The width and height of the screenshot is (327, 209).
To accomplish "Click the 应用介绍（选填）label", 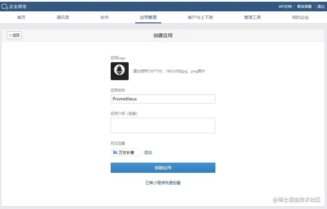I will pyautogui.click(x=124, y=114).
